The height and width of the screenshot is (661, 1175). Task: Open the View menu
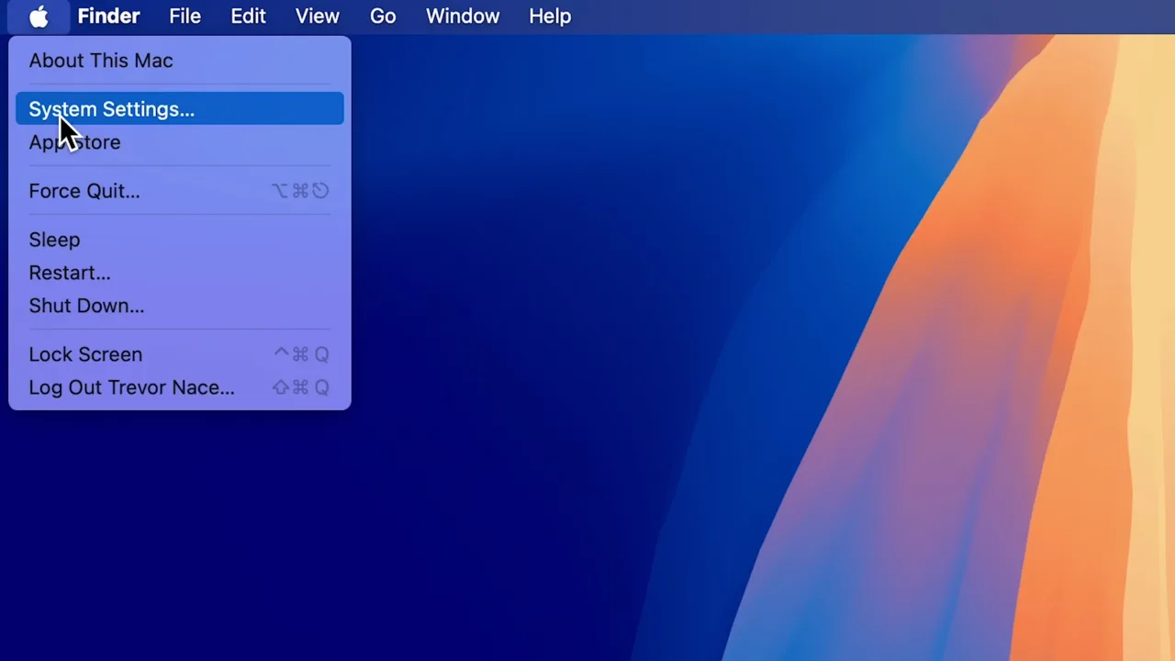pos(317,16)
